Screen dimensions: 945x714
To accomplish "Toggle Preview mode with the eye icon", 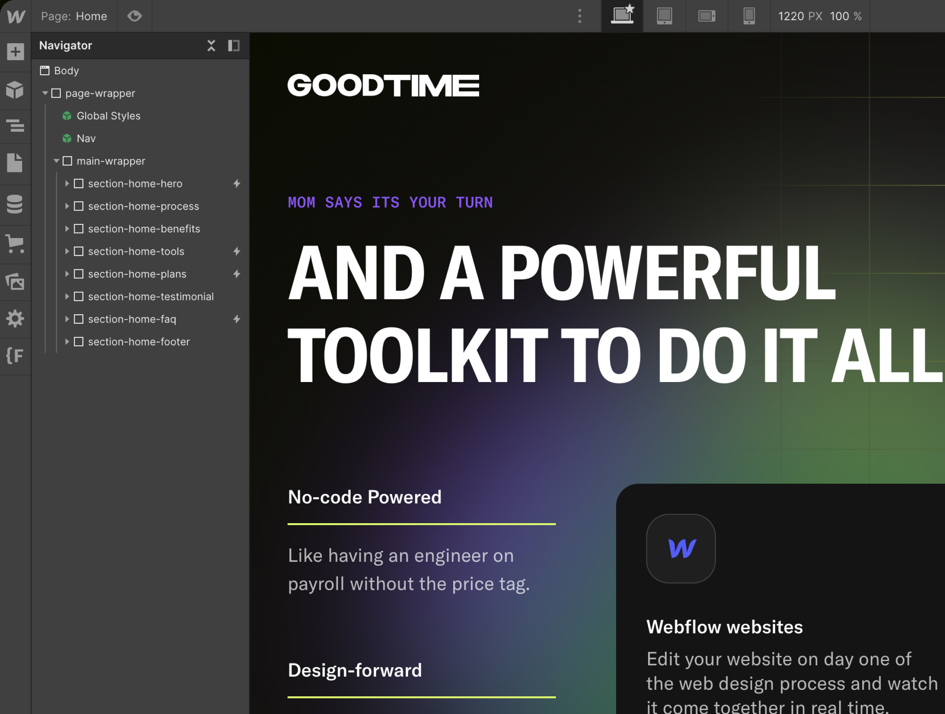I will click(135, 16).
